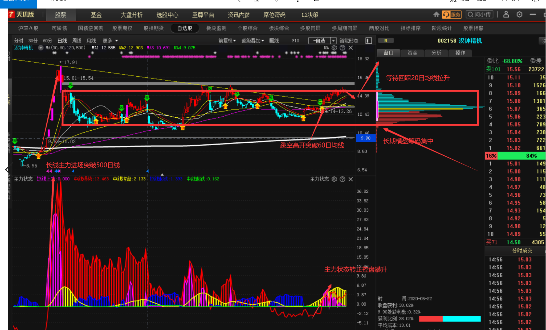Open the 股票 main menu
The width and height of the screenshot is (546, 330).
61,15
